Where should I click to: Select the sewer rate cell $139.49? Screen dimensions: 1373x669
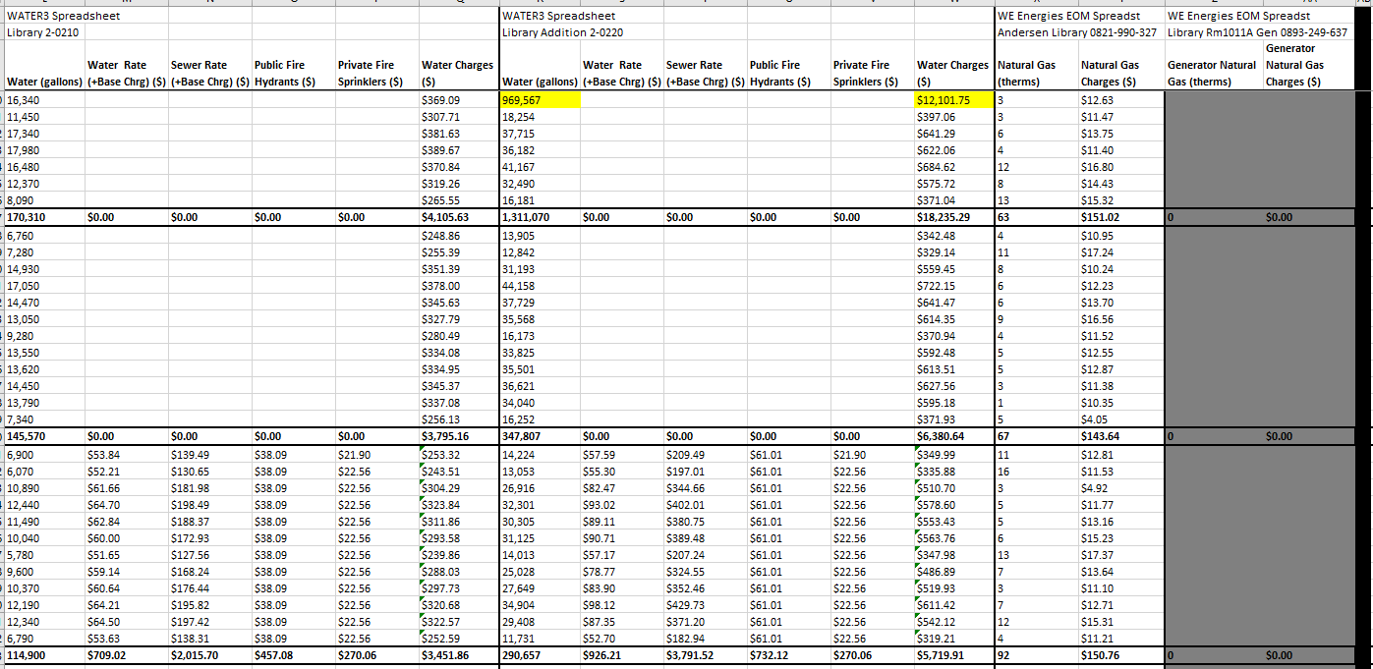[x=209, y=455]
